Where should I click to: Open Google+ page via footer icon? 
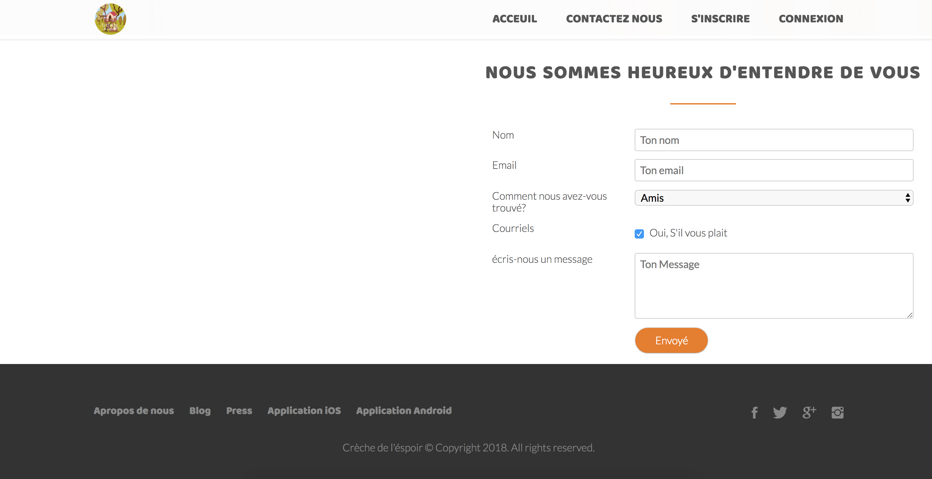[809, 412]
